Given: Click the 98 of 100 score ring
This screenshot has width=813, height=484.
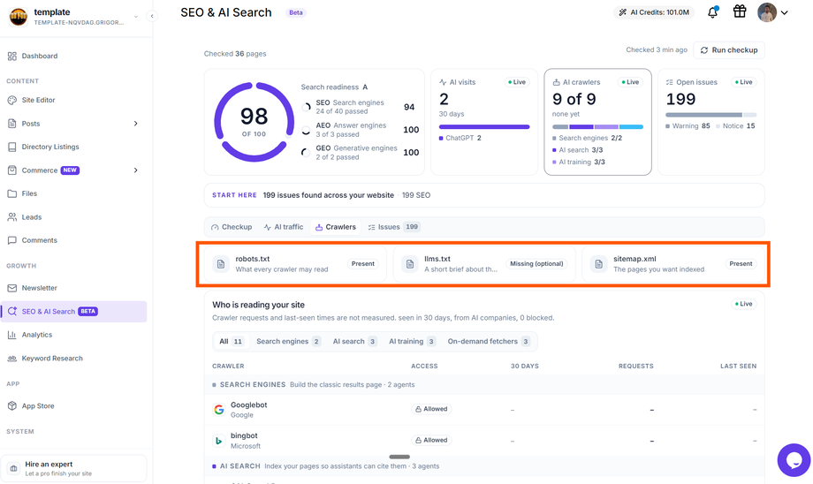Looking at the screenshot, I should point(255,122).
